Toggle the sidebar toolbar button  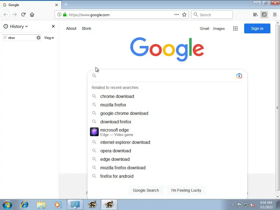264,15
